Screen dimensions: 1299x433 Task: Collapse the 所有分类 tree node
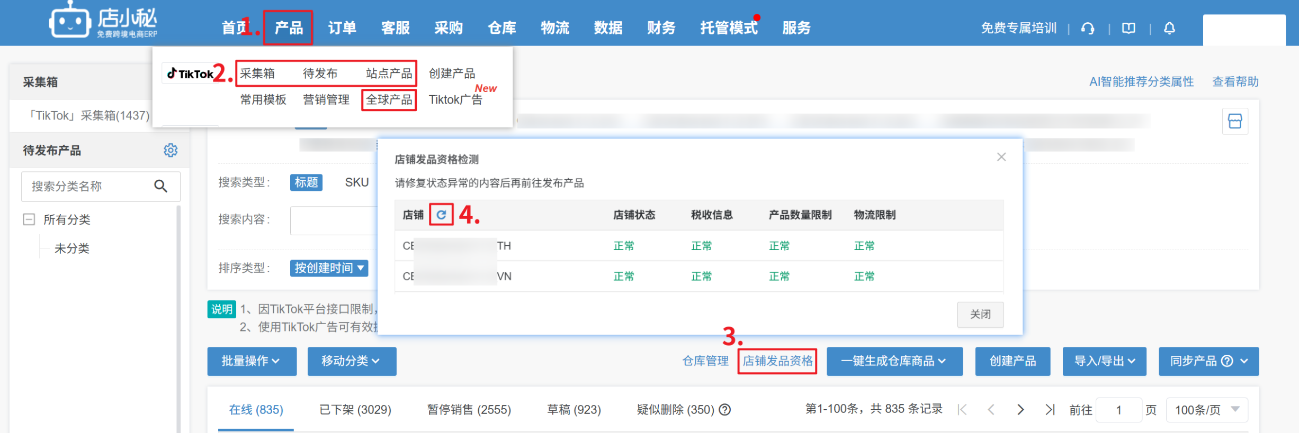click(29, 219)
